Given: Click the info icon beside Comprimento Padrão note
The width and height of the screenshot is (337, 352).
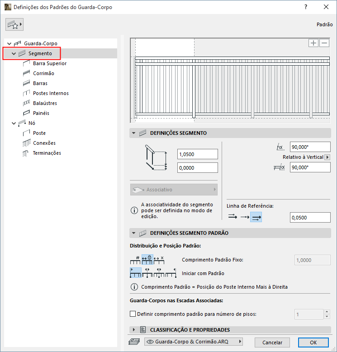Looking at the screenshot, I should [x=134, y=287].
